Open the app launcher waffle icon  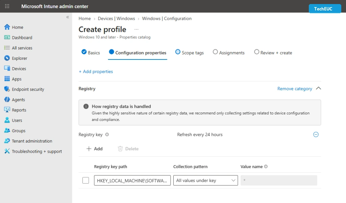point(7,6)
